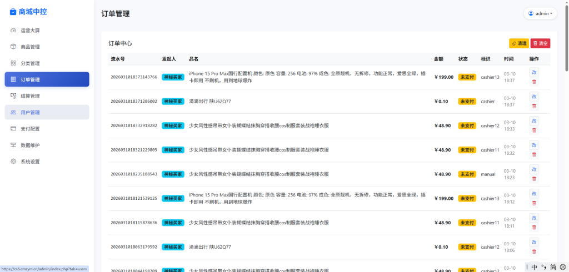Click the dashboard icon beside 运营大屏
The width and height of the screenshot is (569, 272).
[x=13, y=31]
